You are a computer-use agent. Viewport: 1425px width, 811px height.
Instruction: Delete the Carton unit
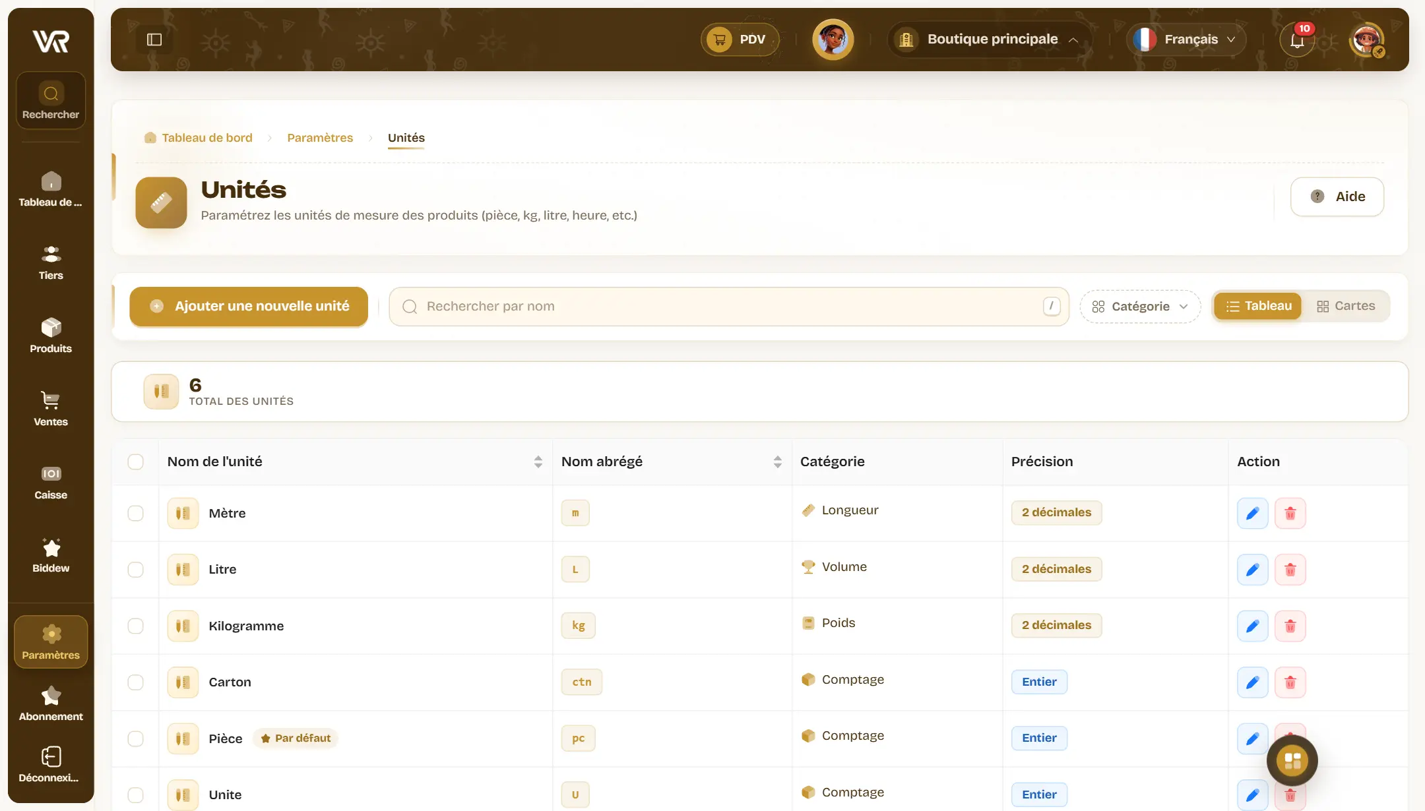[x=1290, y=682]
